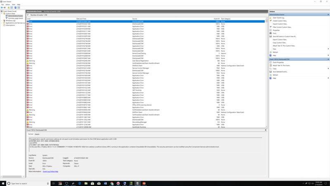Click the console tree horizontal scrollbar
This screenshot has height=186, width=330.
tap(12, 176)
